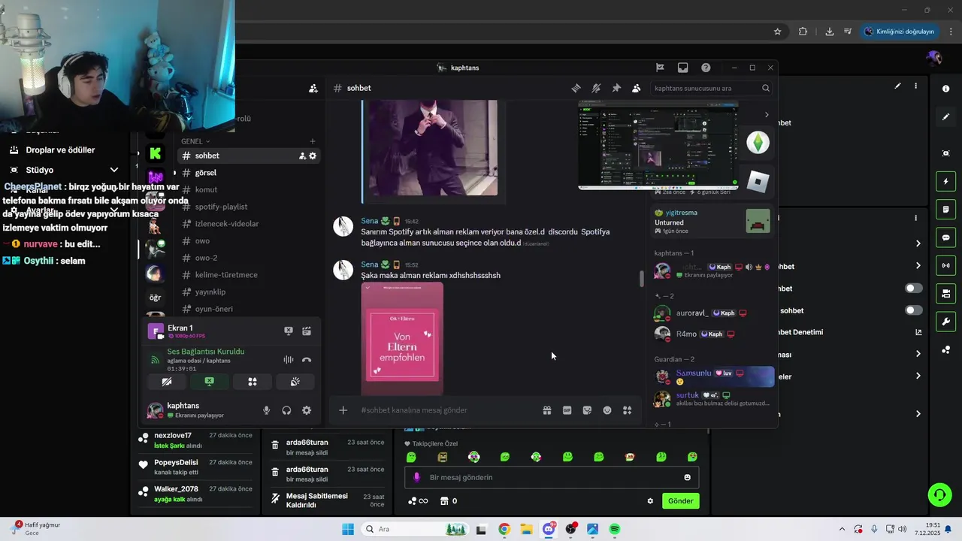Screen dimensions: 962x541
Task: Click green Kick support headset button
Action: 939,494
